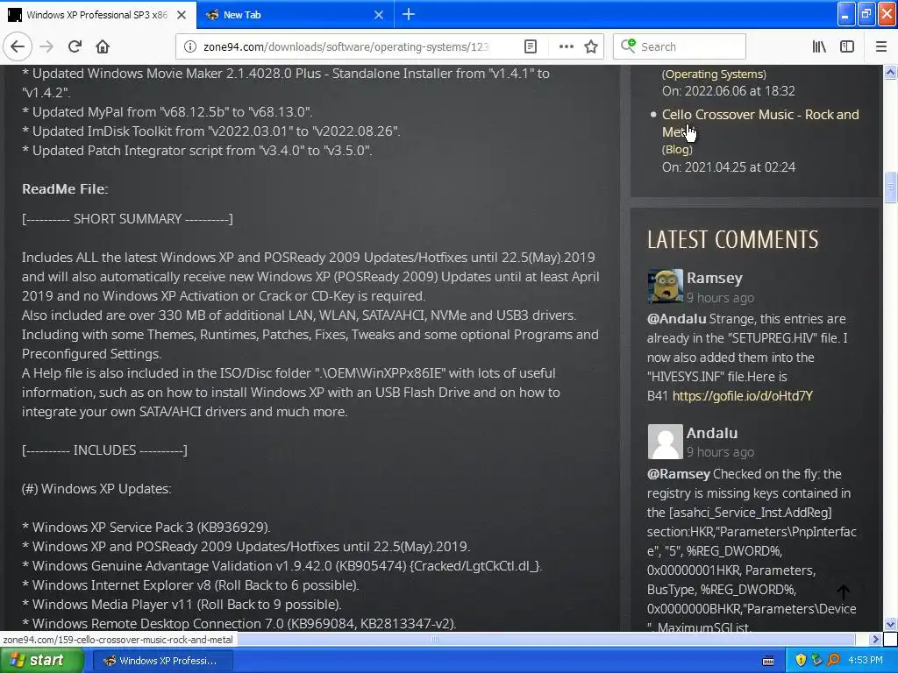Click the security shield tray icon

tap(801, 661)
